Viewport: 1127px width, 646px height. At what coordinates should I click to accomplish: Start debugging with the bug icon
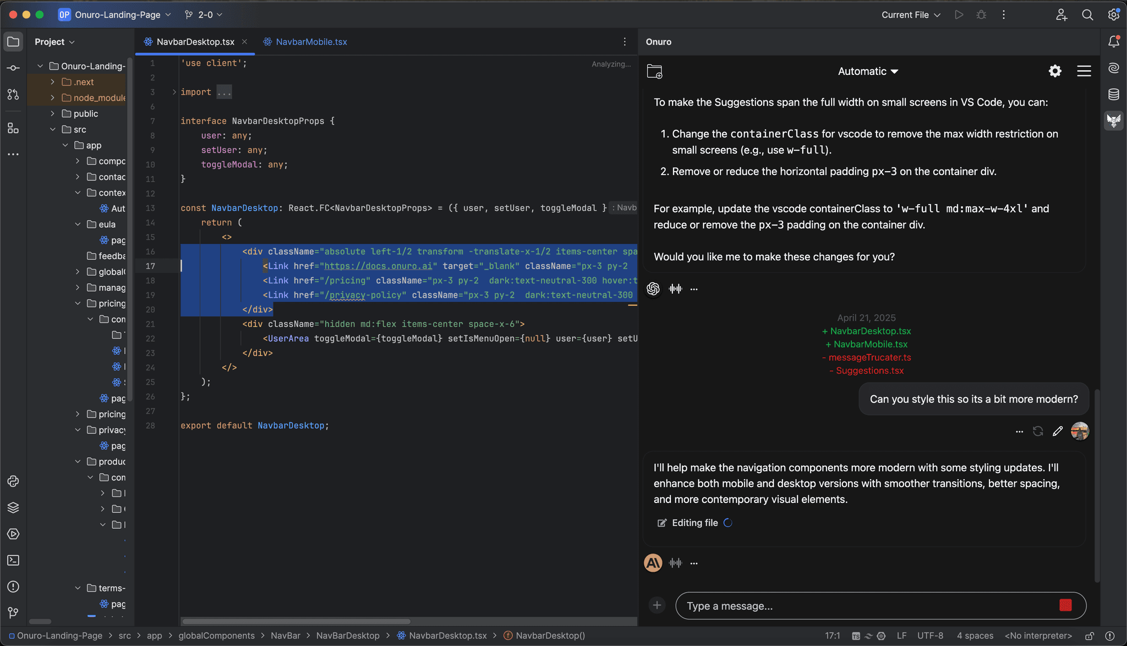[982, 15]
